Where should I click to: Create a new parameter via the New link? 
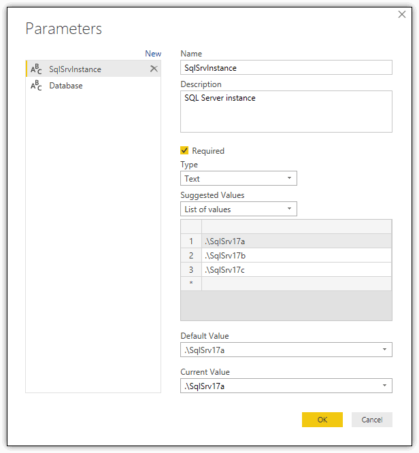pyautogui.click(x=153, y=54)
